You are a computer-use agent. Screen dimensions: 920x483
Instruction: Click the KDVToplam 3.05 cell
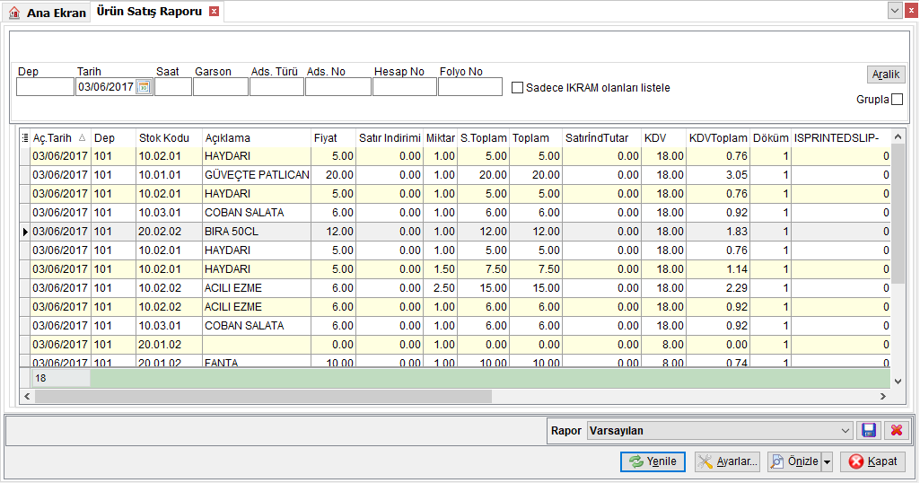tap(718, 175)
